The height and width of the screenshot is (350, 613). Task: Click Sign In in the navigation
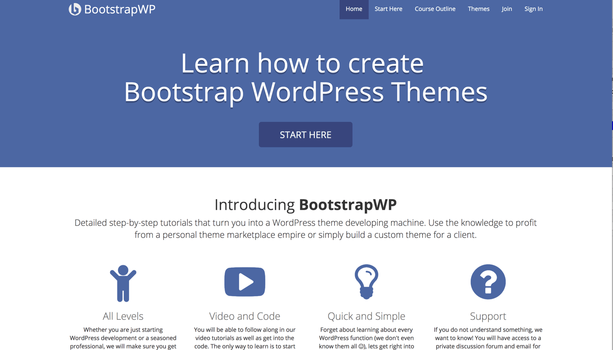(533, 9)
